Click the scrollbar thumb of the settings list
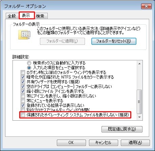This screenshot has height=151, width=155. tap(139, 102)
